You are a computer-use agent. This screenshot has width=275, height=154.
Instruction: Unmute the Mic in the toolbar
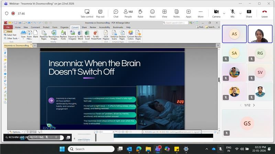[x=233, y=13]
